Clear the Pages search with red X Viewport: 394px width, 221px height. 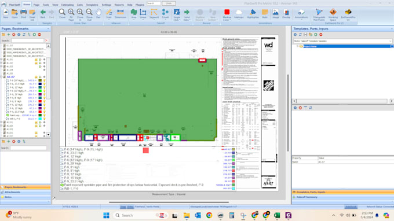[46, 40]
